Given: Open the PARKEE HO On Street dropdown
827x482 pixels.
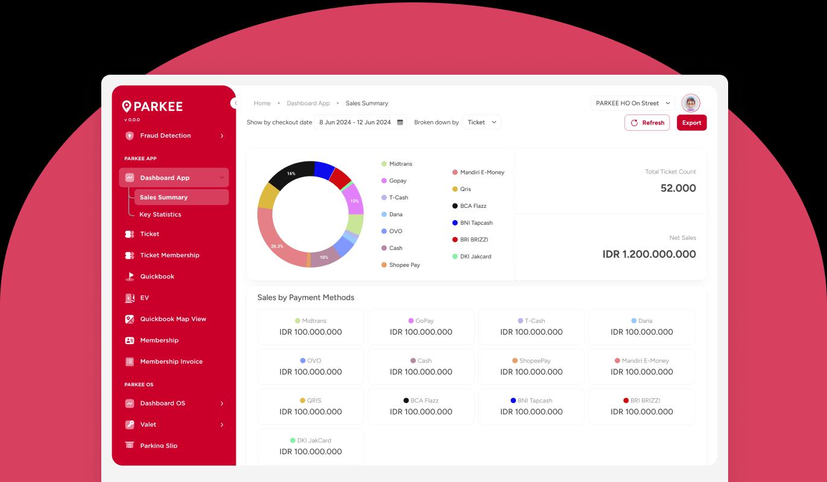Looking at the screenshot, I should point(633,103).
